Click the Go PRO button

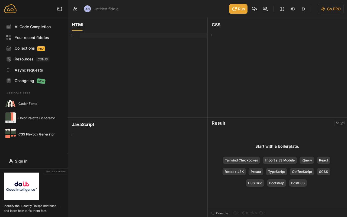click(331, 9)
